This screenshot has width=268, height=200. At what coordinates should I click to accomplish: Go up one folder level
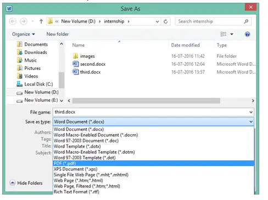(x=41, y=21)
